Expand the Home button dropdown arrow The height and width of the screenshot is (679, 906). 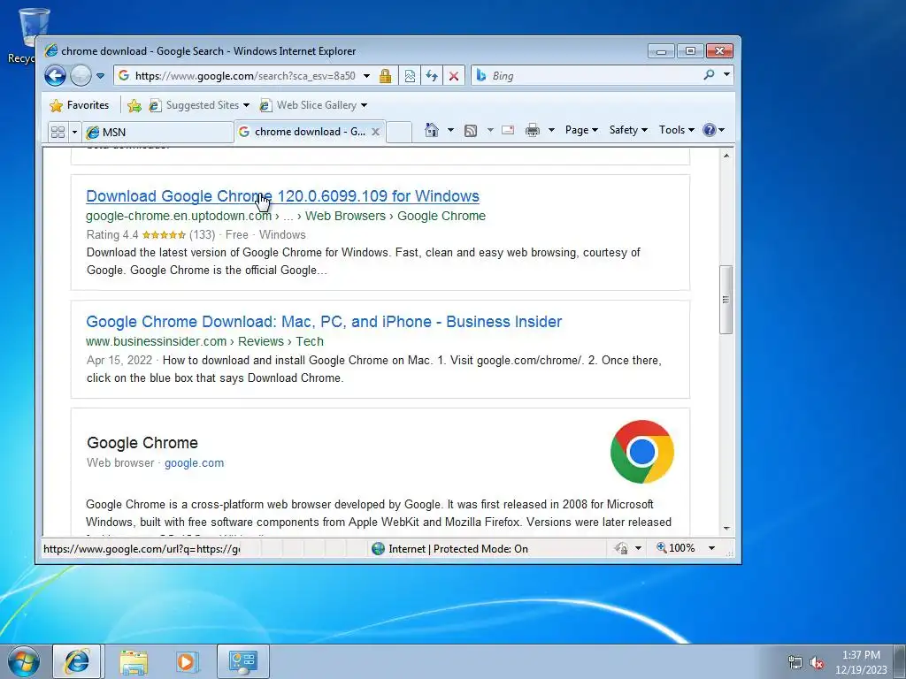click(450, 130)
